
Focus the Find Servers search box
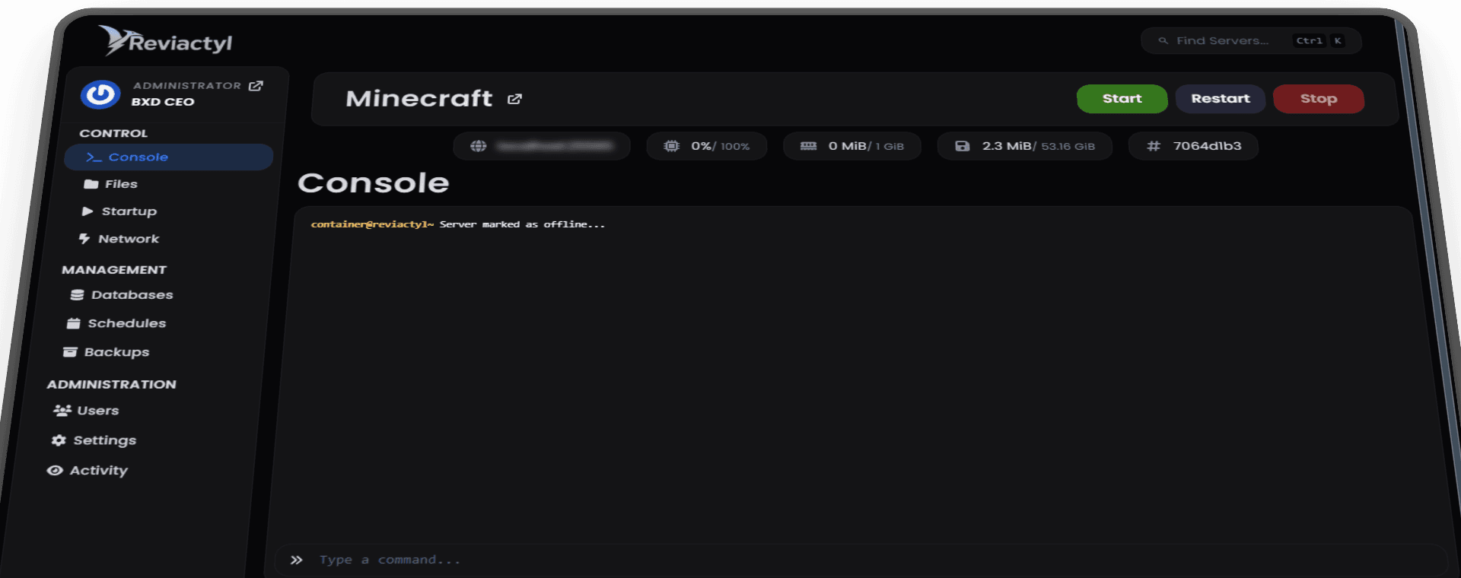(x=1251, y=41)
